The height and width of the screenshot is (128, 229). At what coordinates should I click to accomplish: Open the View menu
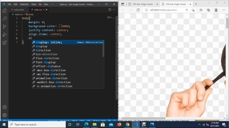[x=34, y=4]
